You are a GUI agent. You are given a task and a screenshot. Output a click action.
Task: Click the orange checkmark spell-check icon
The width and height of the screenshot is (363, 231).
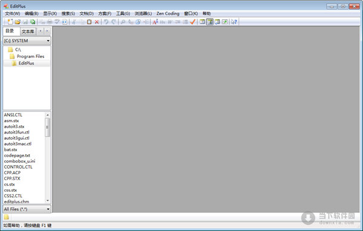(x=192, y=22)
